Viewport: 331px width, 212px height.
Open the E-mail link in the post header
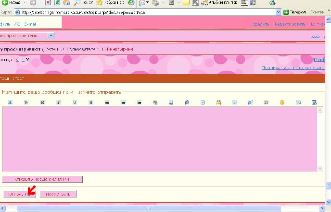(x=30, y=24)
